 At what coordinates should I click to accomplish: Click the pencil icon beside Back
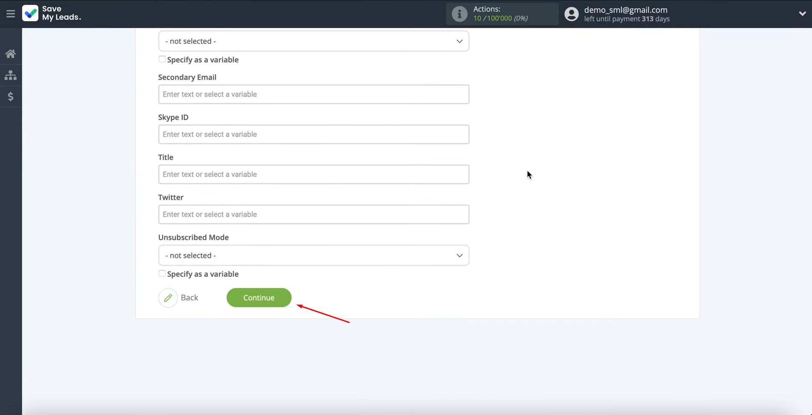[x=168, y=298]
